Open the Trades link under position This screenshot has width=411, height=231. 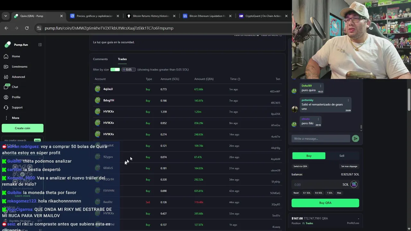tap(308, 223)
